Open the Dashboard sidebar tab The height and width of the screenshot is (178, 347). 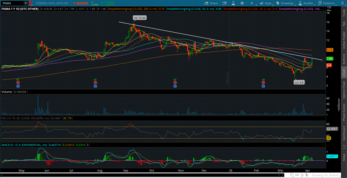pos(344,133)
